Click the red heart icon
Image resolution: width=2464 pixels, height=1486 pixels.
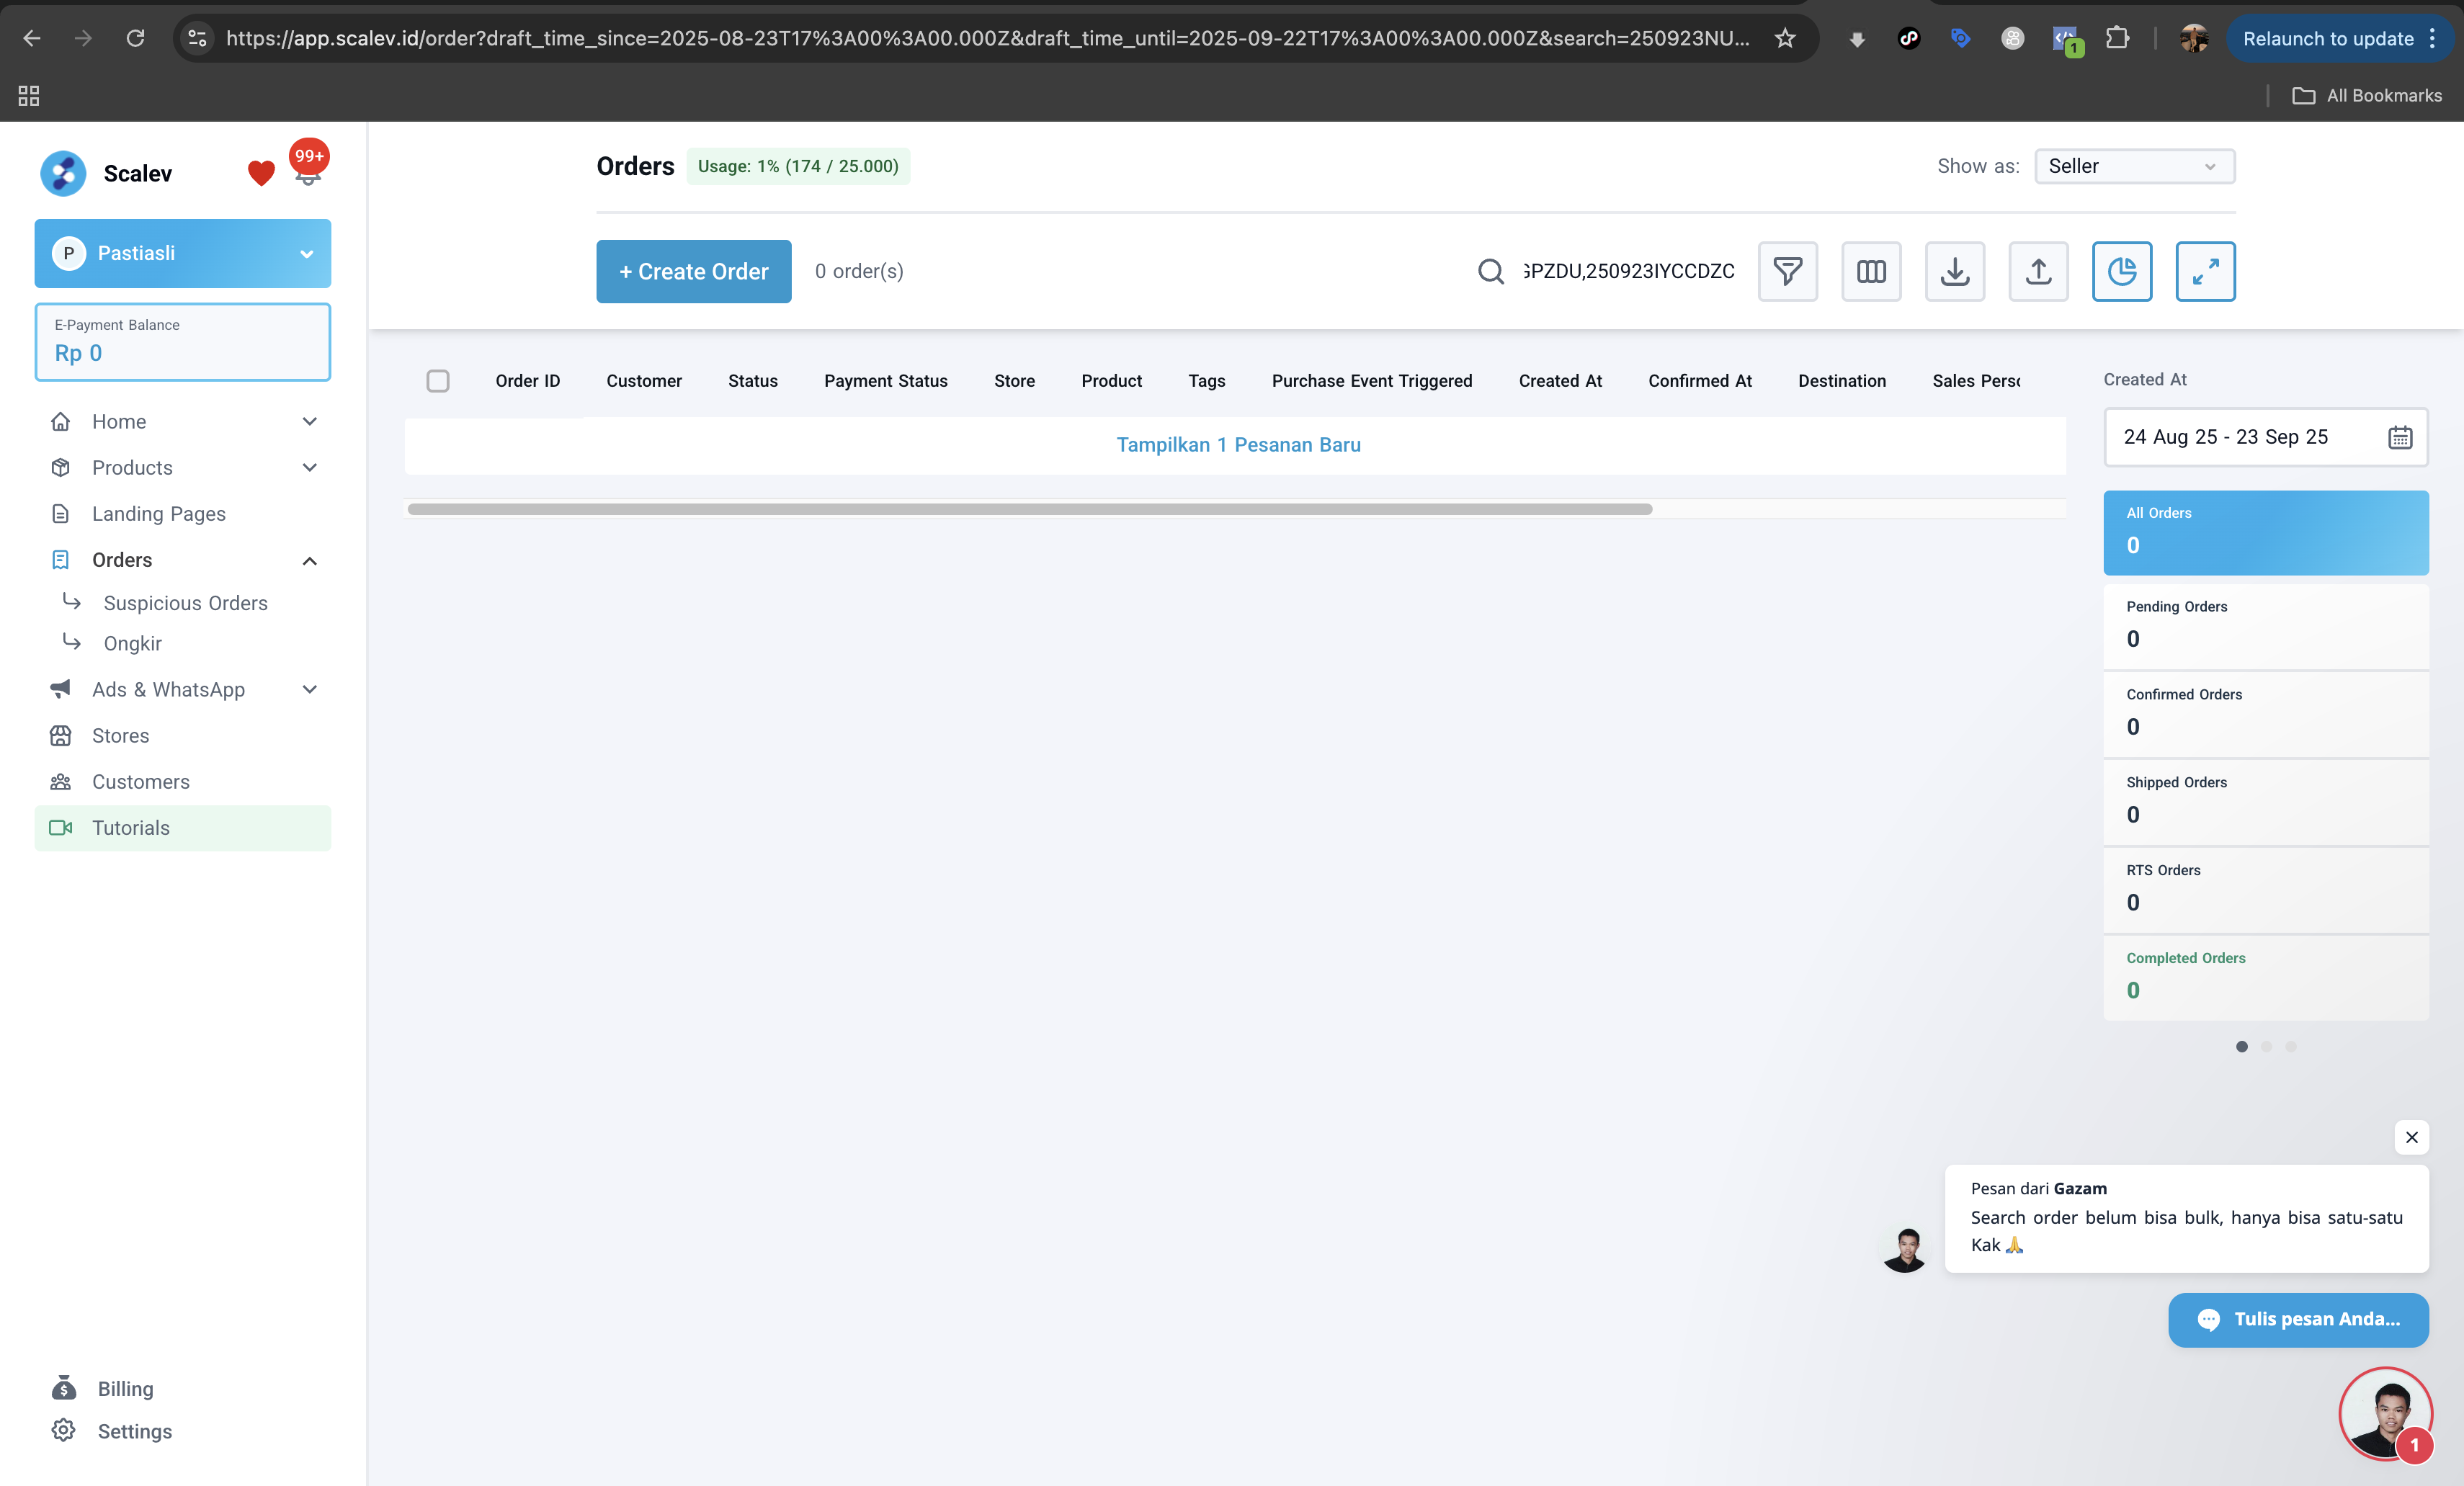point(261,174)
